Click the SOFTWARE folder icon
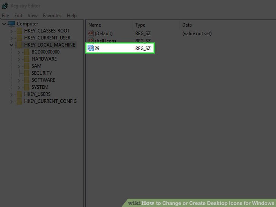The image size is (276, 207). (x=27, y=80)
